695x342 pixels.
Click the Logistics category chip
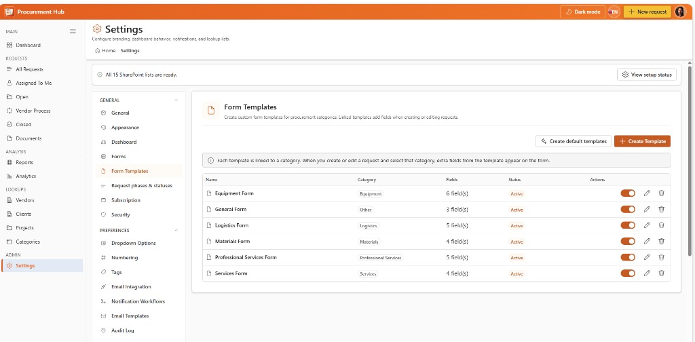[x=369, y=225]
